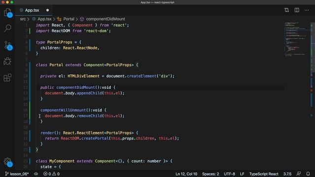Open the Explorer view in activity bar
This screenshot has width=315, height=177.
pos(7,12)
